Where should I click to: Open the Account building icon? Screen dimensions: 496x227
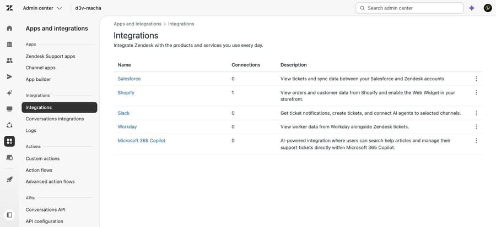9,45
